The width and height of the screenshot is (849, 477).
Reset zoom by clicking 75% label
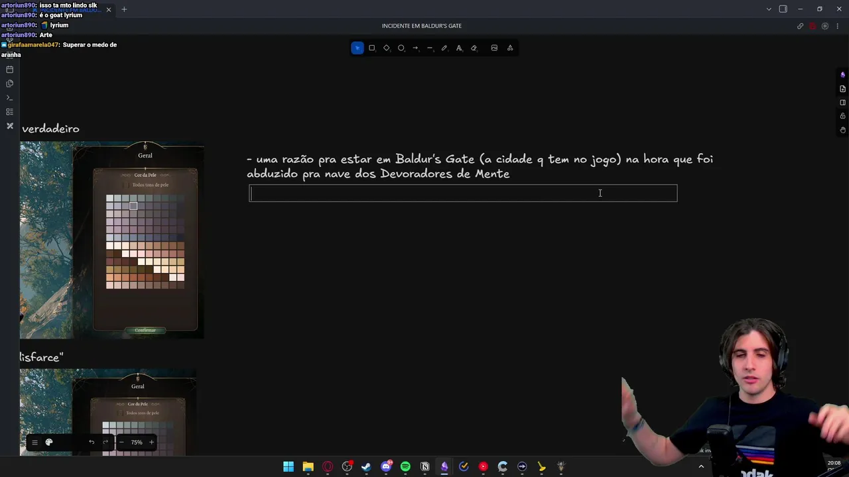pos(137,442)
